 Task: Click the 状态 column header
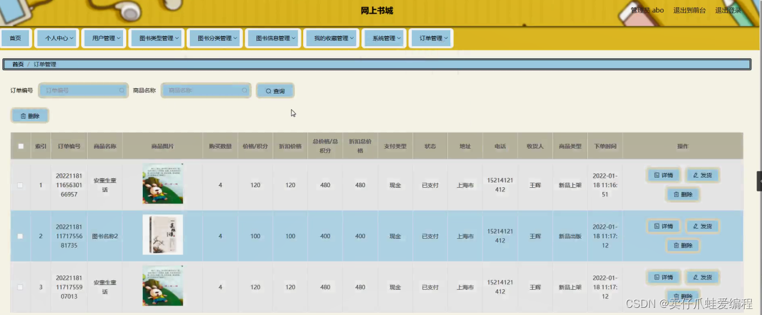coord(430,146)
